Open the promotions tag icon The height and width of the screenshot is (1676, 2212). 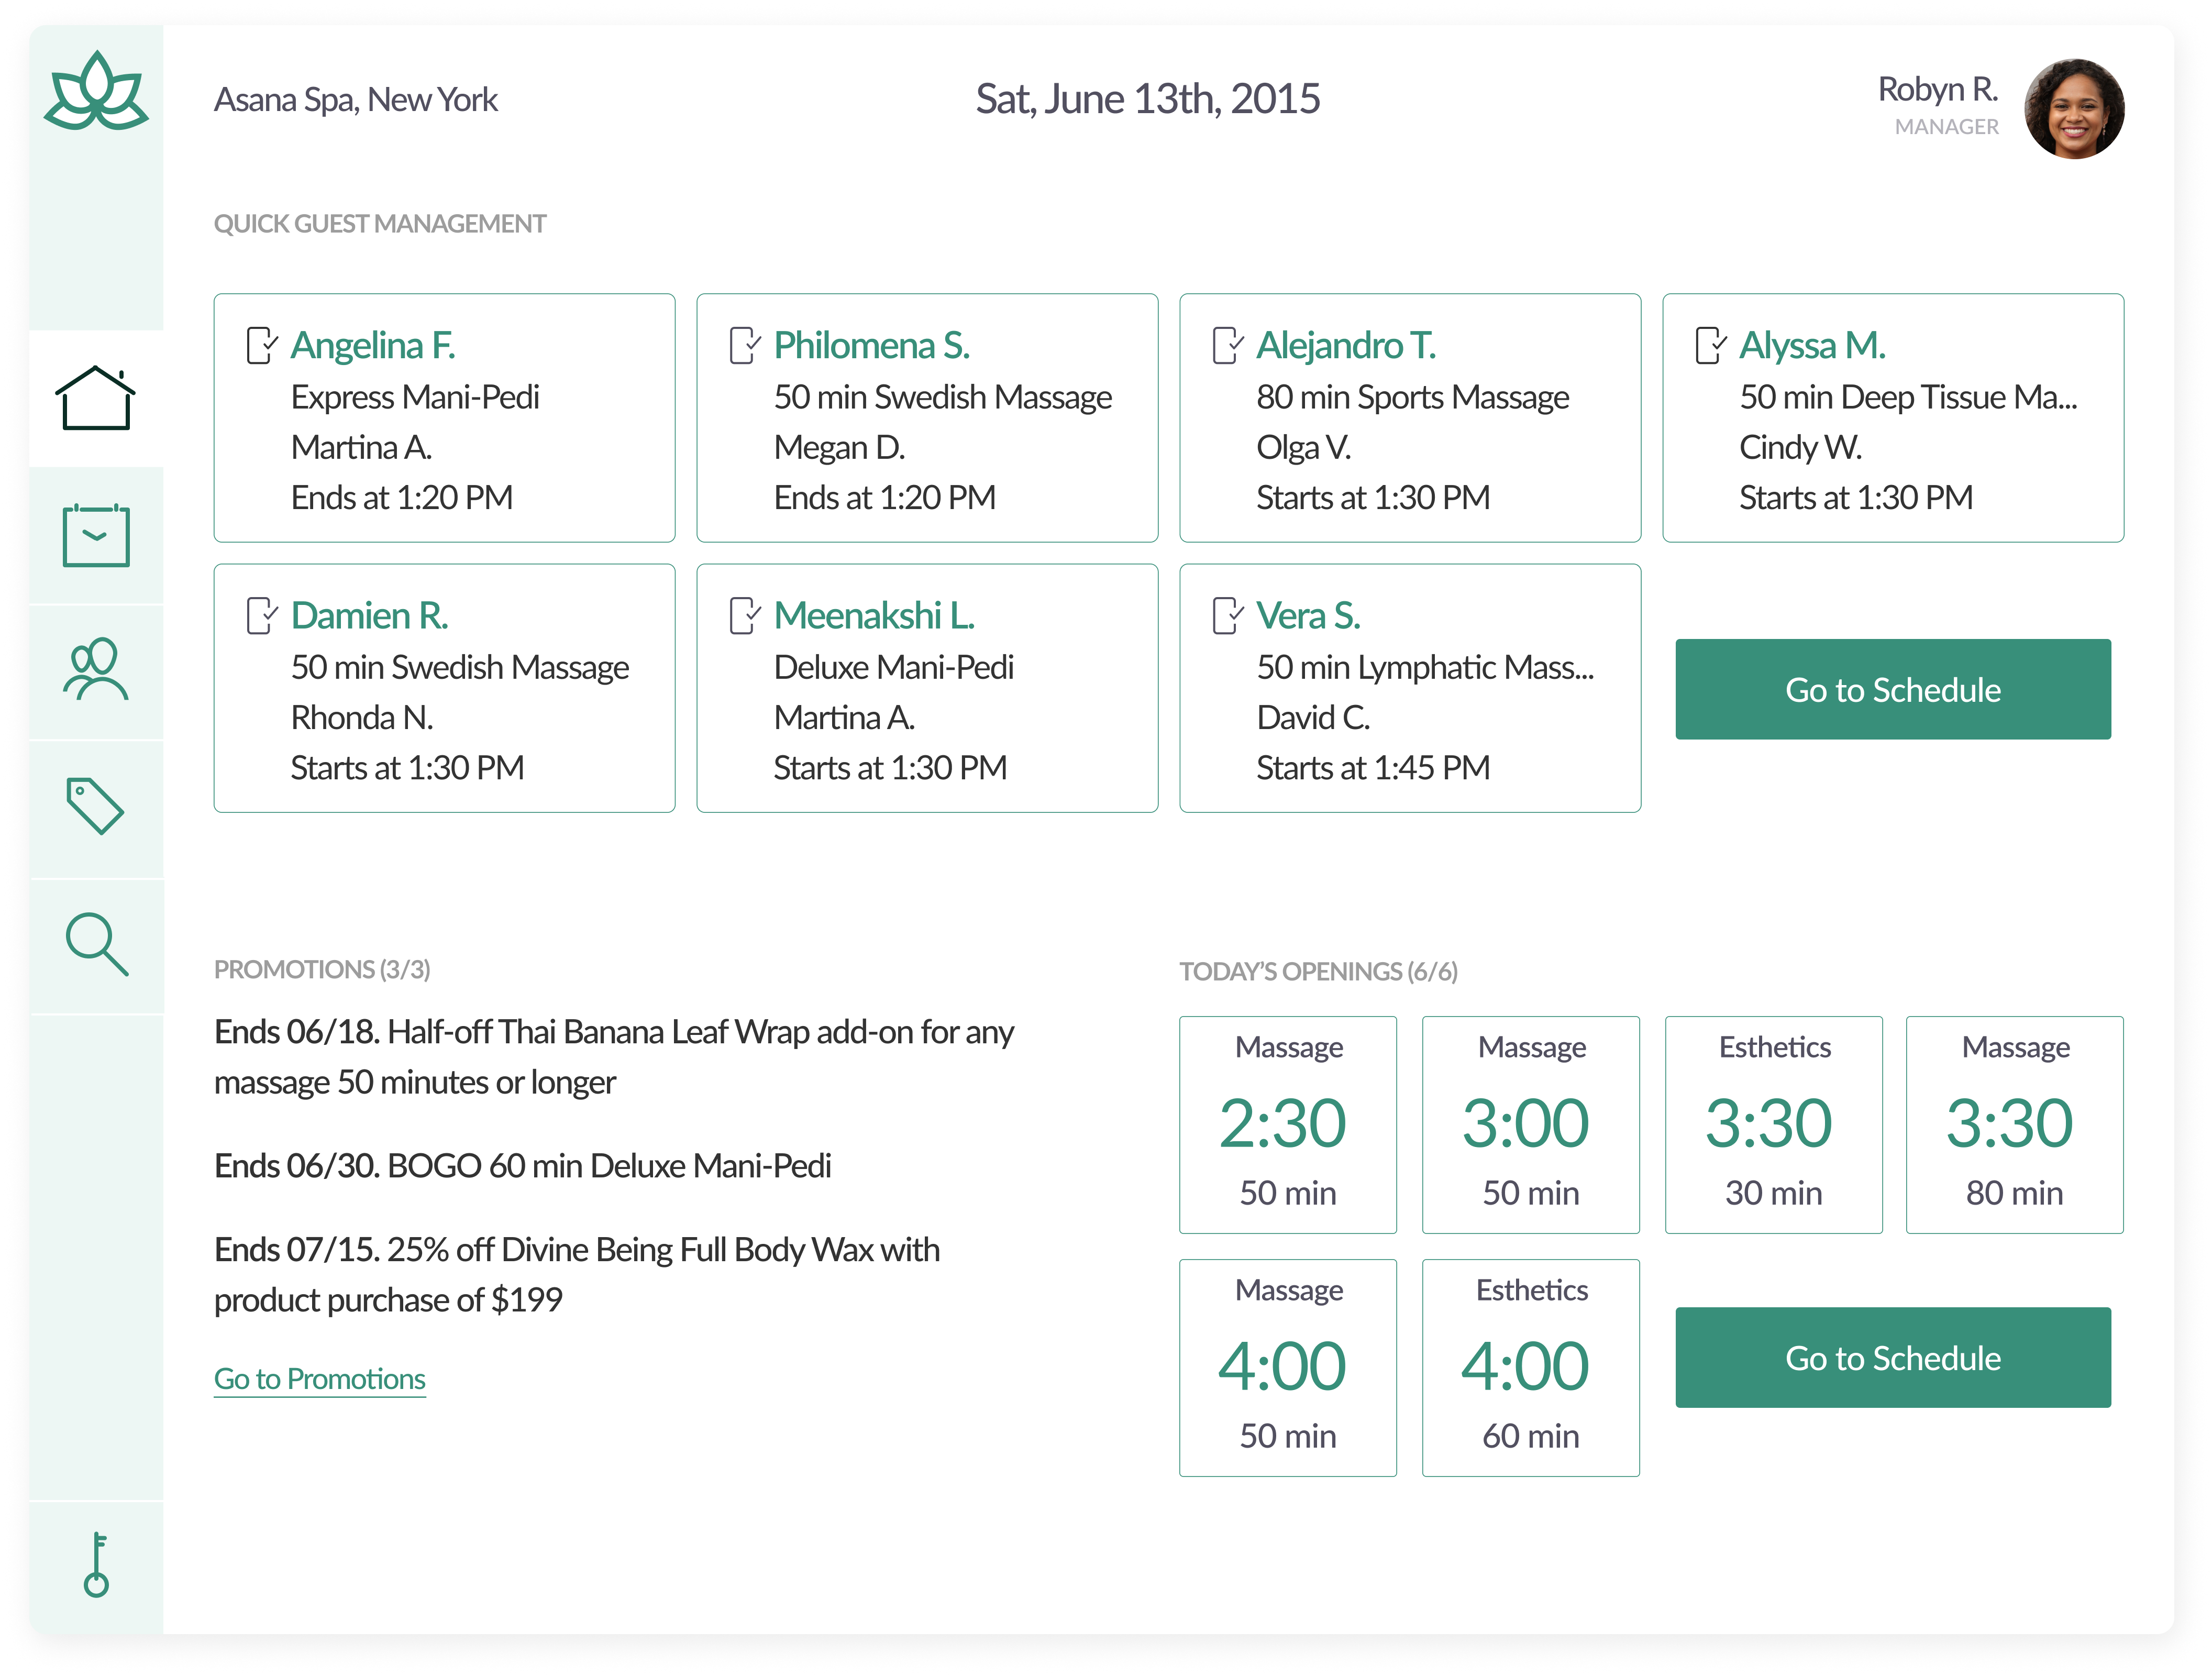pos(96,806)
